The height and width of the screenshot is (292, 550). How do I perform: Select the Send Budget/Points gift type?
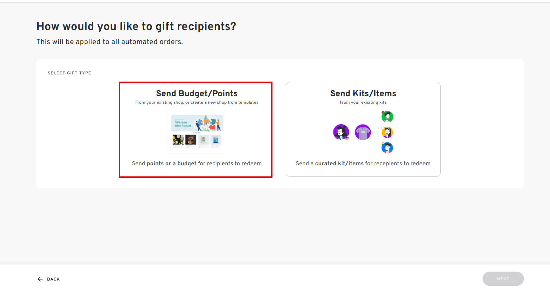[196, 129]
